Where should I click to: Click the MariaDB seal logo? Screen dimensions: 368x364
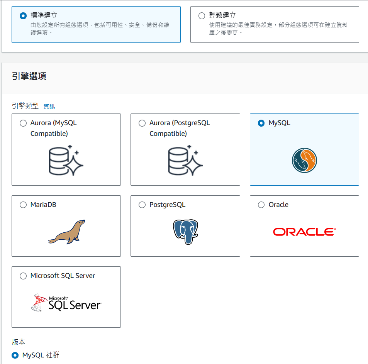[x=67, y=232]
